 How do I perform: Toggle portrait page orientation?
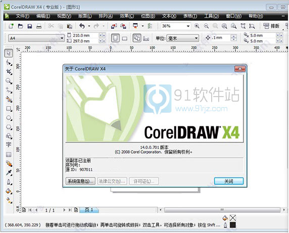pyautogui.click(x=115, y=38)
